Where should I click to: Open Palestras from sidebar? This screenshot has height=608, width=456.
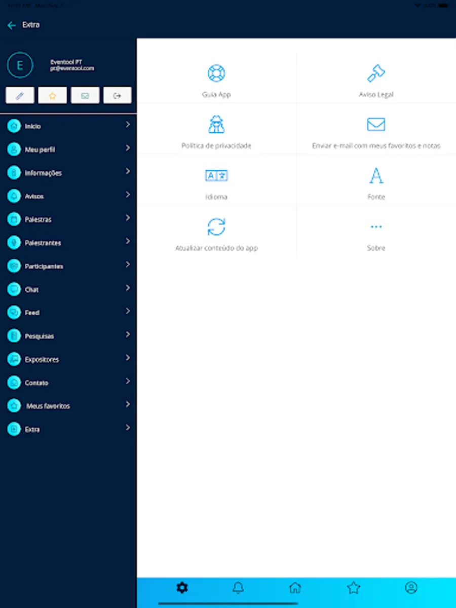pyautogui.click(x=68, y=219)
